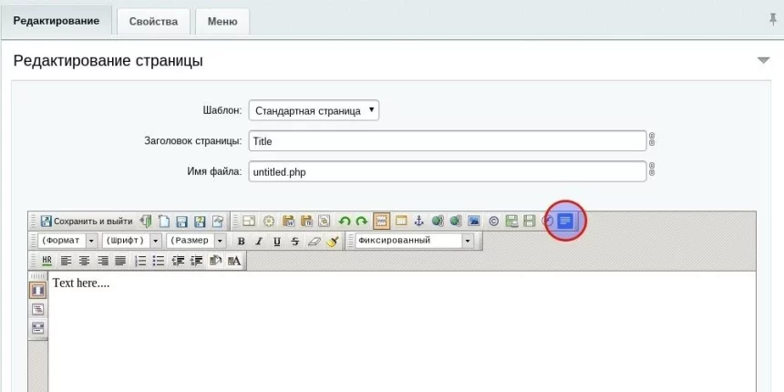Screen dimensions: 784x392
Task: Click the numbered list icon
Action: [140, 261]
